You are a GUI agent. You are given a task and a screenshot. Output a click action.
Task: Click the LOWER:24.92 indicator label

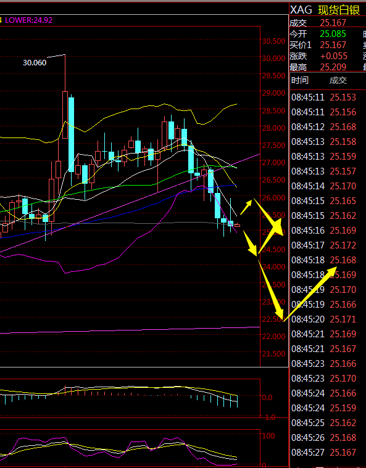click(28, 20)
